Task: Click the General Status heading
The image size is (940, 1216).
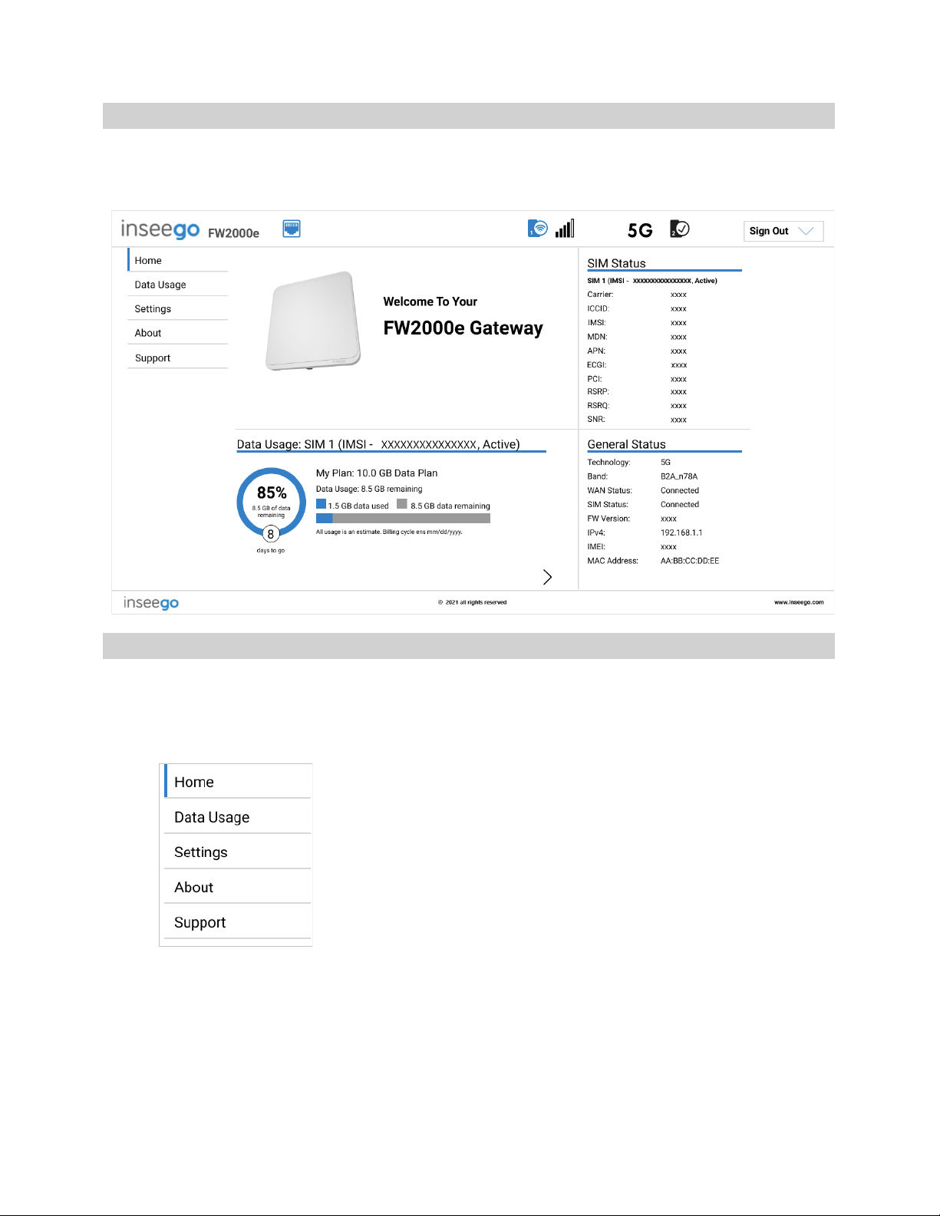Action: tap(626, 444)
